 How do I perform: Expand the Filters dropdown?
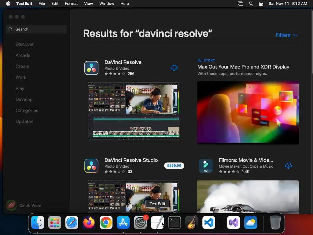(287, 35)
